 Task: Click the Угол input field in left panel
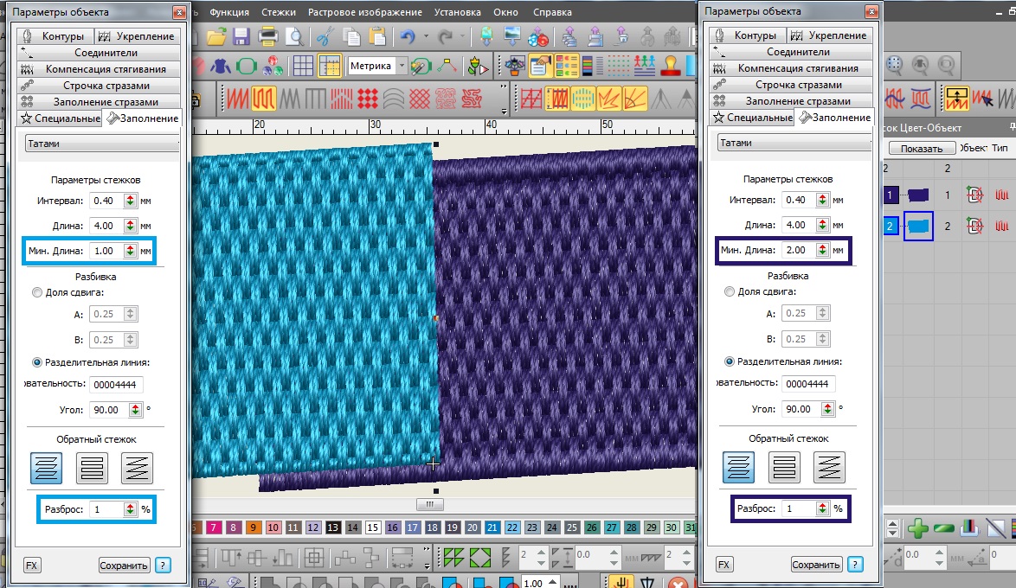[x=108, y=408]
